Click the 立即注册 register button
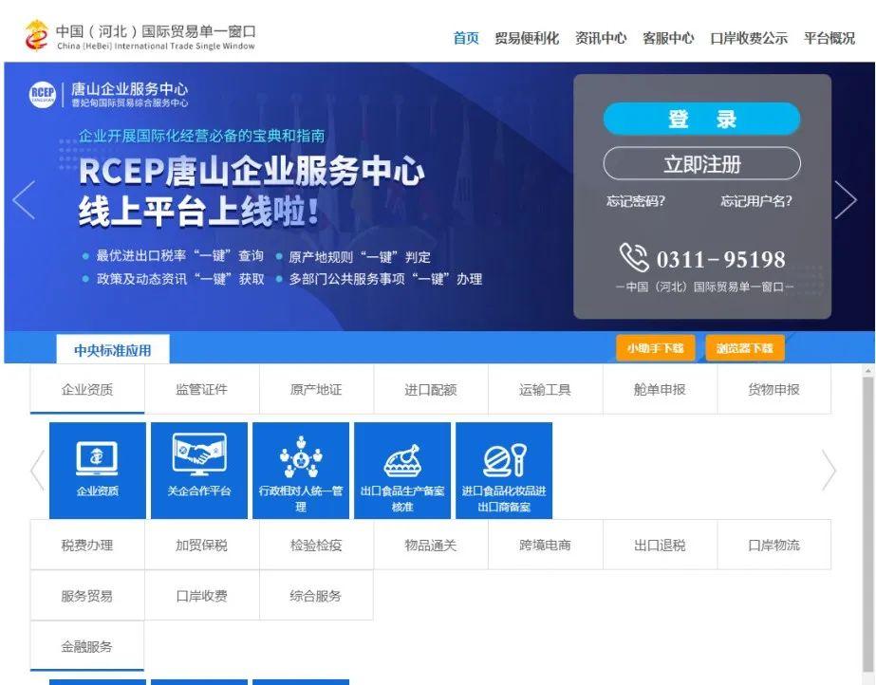876x685 pixels. 701,163
